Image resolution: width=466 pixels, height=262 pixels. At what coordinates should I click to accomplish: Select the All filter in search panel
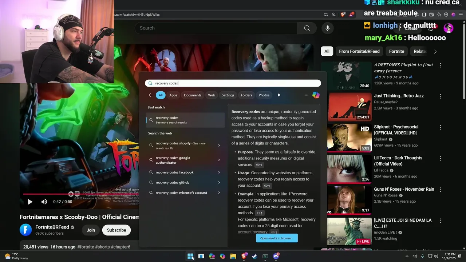(x=161, y=95)
